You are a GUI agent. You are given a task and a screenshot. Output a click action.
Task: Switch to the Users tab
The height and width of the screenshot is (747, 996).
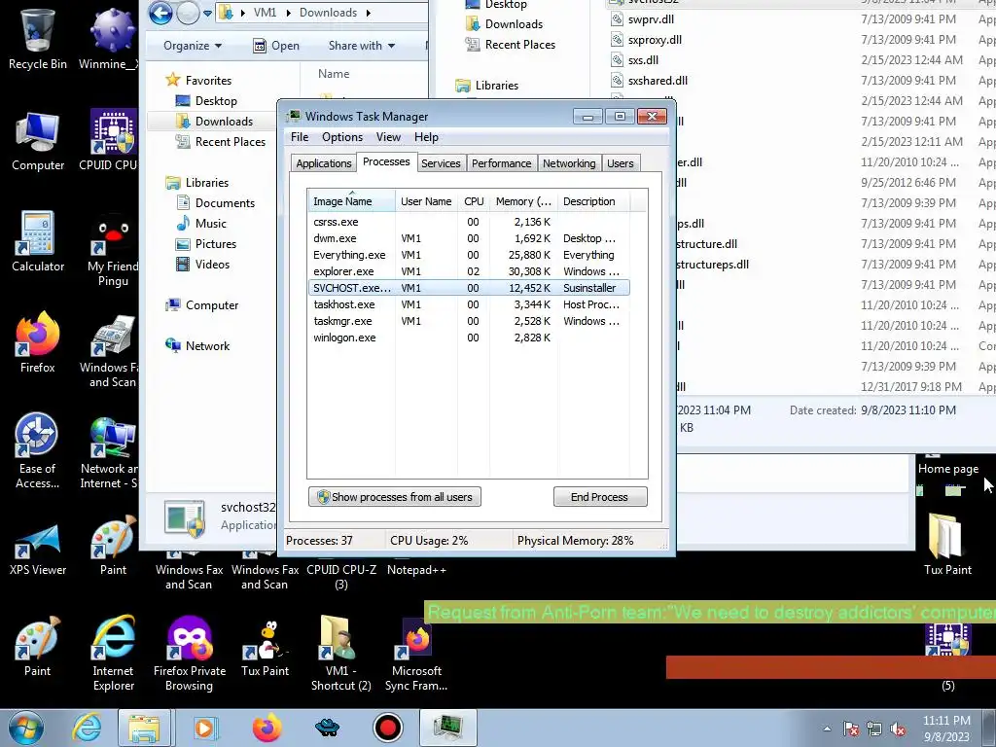[620, 163]
